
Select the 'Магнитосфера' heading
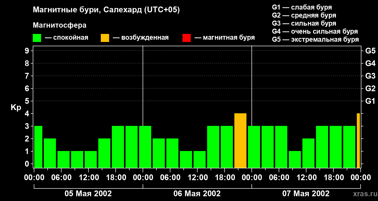tap(59, 25)
